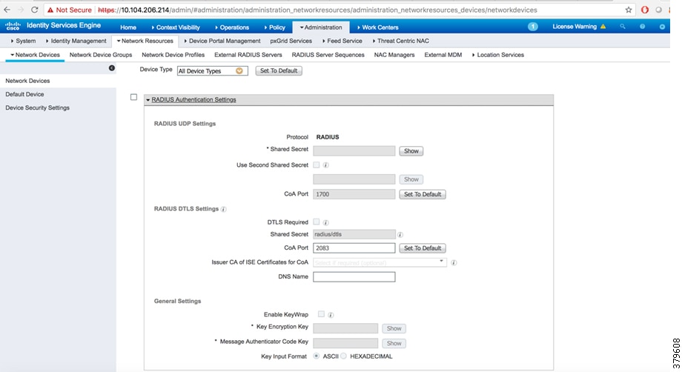
Task: Bookmark page with the star icon
Action: point(629,10)
